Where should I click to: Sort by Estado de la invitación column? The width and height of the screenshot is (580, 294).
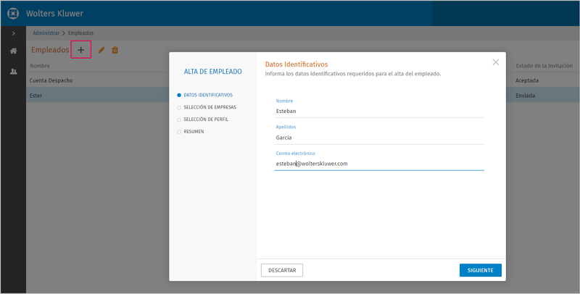click(x=544, y=66)
